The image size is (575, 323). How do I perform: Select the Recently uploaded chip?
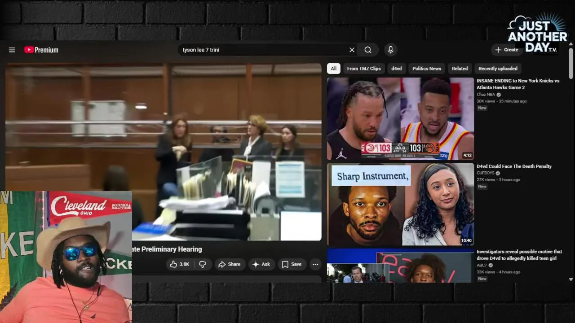(498, 69)
